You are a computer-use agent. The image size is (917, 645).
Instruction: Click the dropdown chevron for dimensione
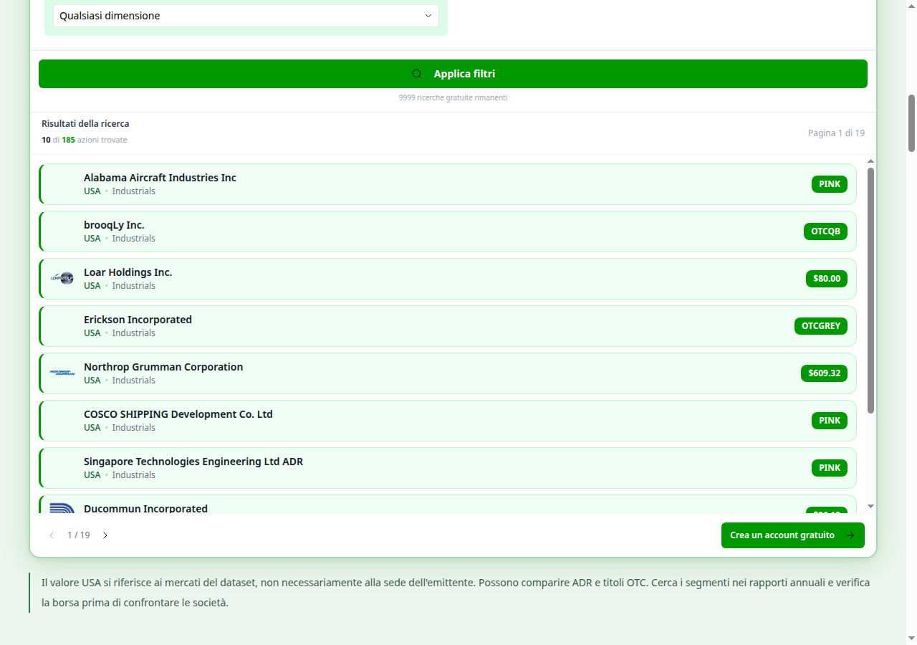[x=428, y=16]
